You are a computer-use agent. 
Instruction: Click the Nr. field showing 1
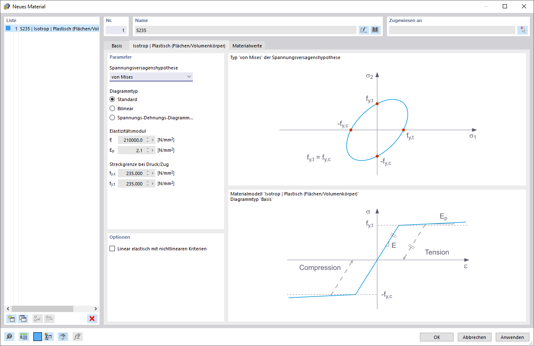point(116,30)
